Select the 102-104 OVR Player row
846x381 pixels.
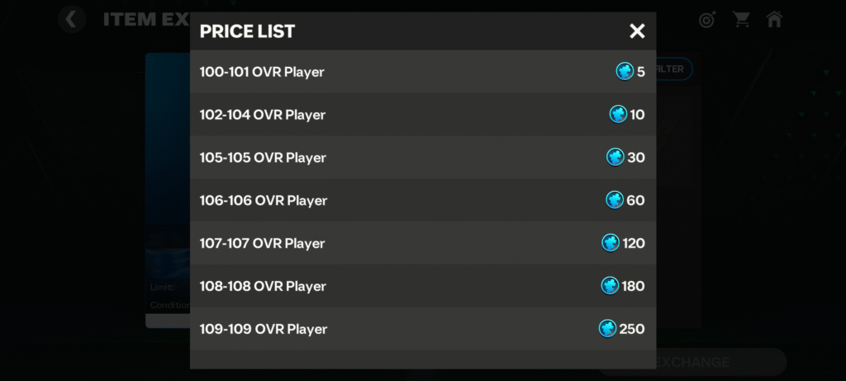pyautogui.click(x=423, y=115)
